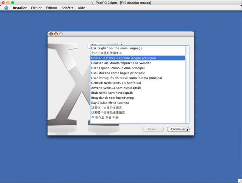Select Deutsch als Standardsprache verwenden
This screenshot has height=183, width=242.
click(x=138, y=63)
